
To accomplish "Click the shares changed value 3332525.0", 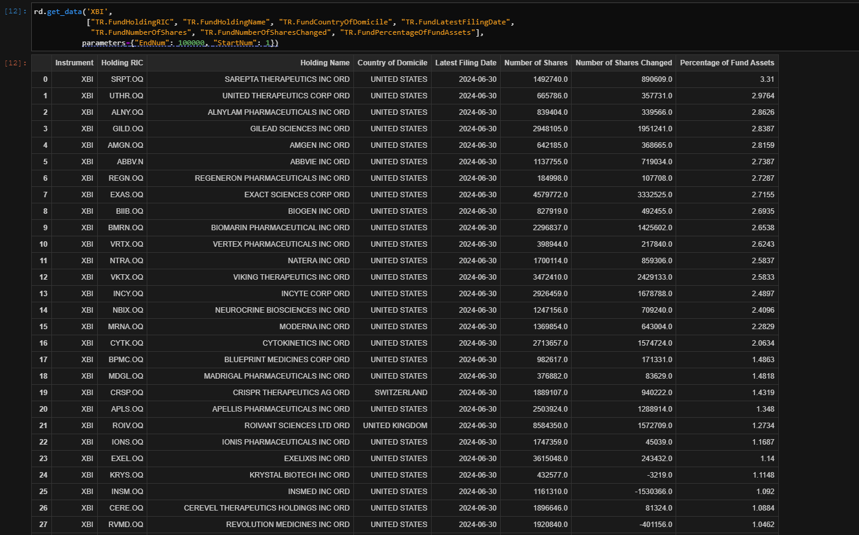I will coord(655,195).
